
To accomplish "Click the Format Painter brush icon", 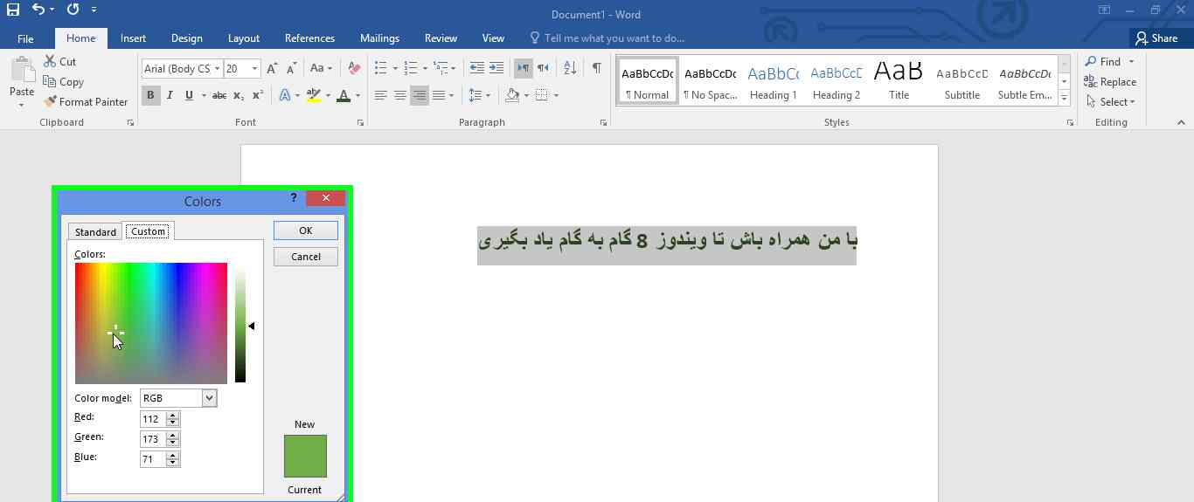I will (50, 102).
